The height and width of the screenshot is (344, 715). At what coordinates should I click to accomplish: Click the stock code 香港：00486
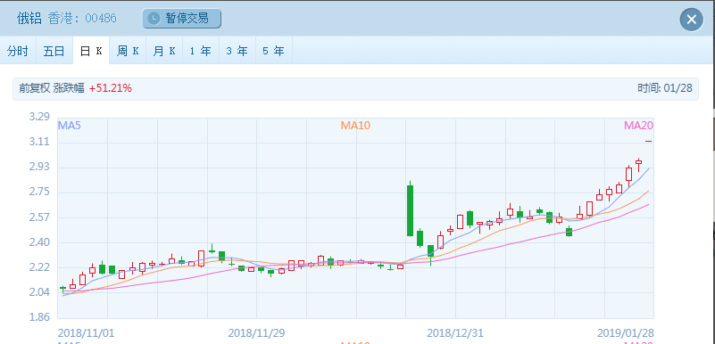(82, 19)
